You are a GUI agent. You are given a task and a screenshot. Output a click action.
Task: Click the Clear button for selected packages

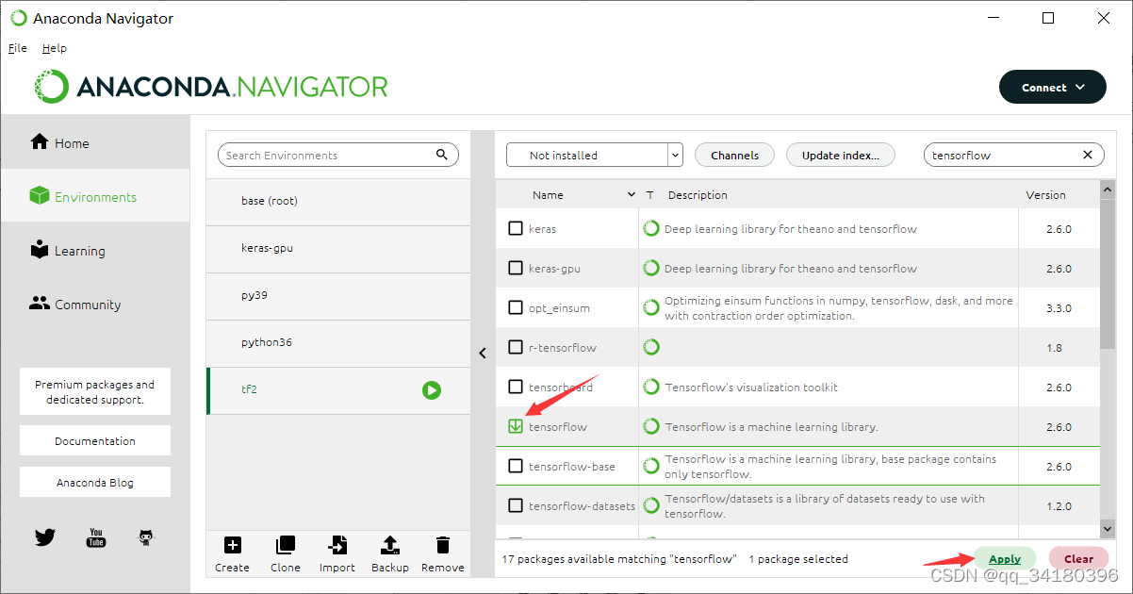[1078, 558]
